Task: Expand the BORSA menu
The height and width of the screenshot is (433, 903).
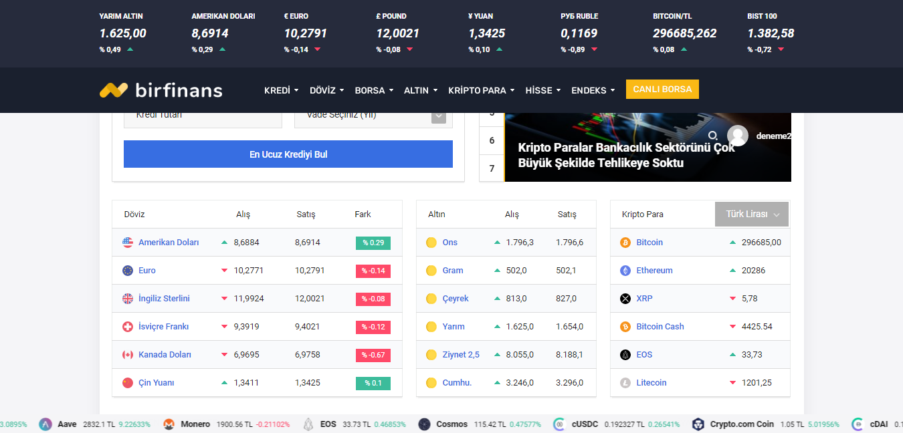Action: (374, 90)
